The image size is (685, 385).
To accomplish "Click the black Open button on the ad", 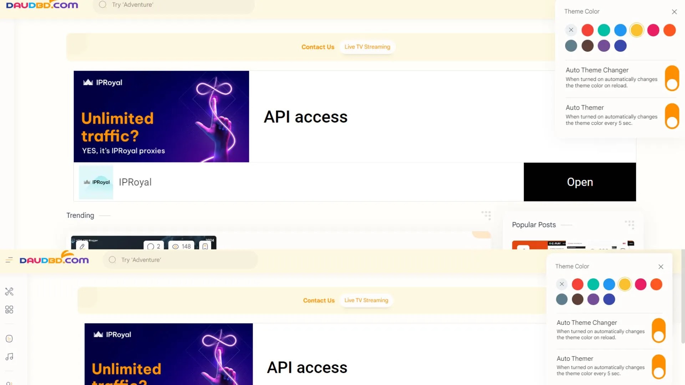I will [x=580, y=182].
